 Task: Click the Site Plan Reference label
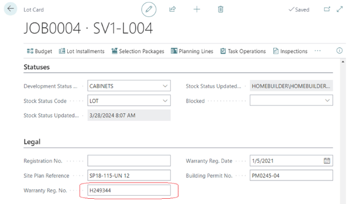(x=46, y=176)
